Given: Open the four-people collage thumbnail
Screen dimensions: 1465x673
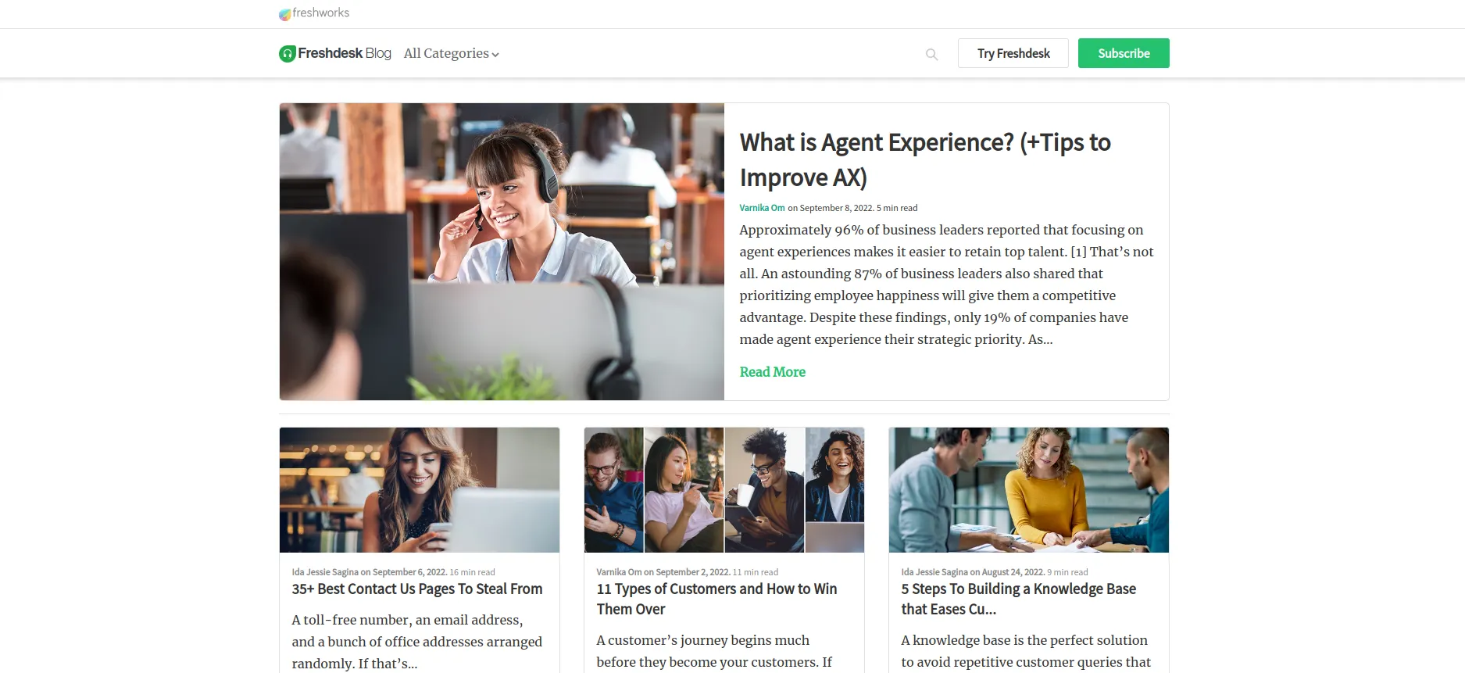Looking at the screenshot, I should (x=724, y=490).
